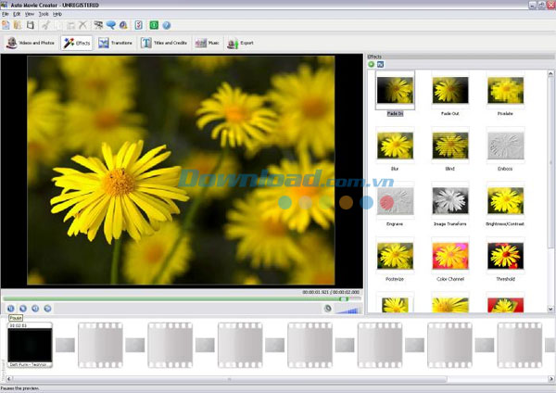Click the volume icon beneath preview
Image resolution: width=556 pixels, height=393 pixels.
pyautogui.click(x=328, y=308)
